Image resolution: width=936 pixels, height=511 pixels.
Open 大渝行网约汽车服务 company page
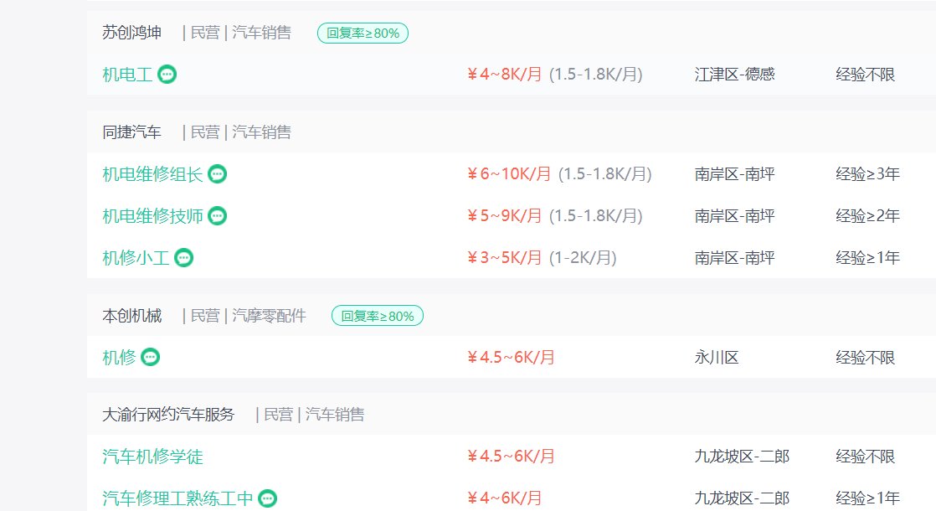point(168,415)
